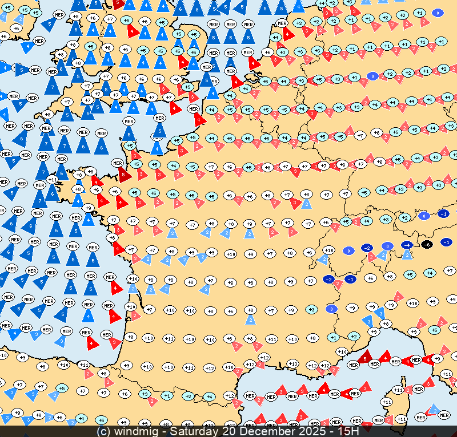
Task: Click blue 0 marker in top-right corner
Action: point(438,12)
